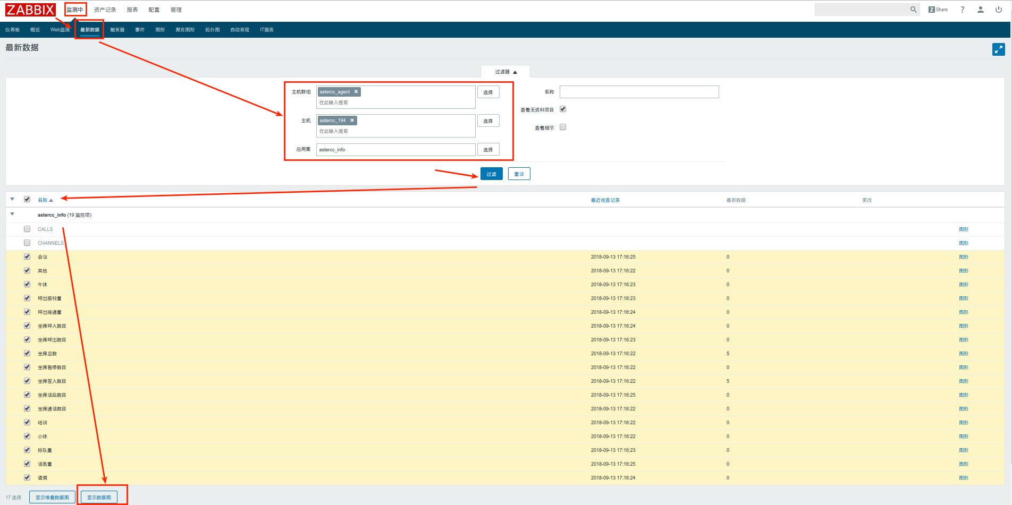Uncheck the select-all items checkbox
The image size is (1012, 505).
coord(27,200)
